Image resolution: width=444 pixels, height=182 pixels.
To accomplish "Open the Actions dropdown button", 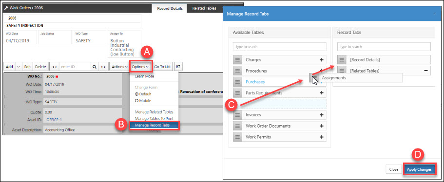I will pyautogui.click(x=119, y=67).
